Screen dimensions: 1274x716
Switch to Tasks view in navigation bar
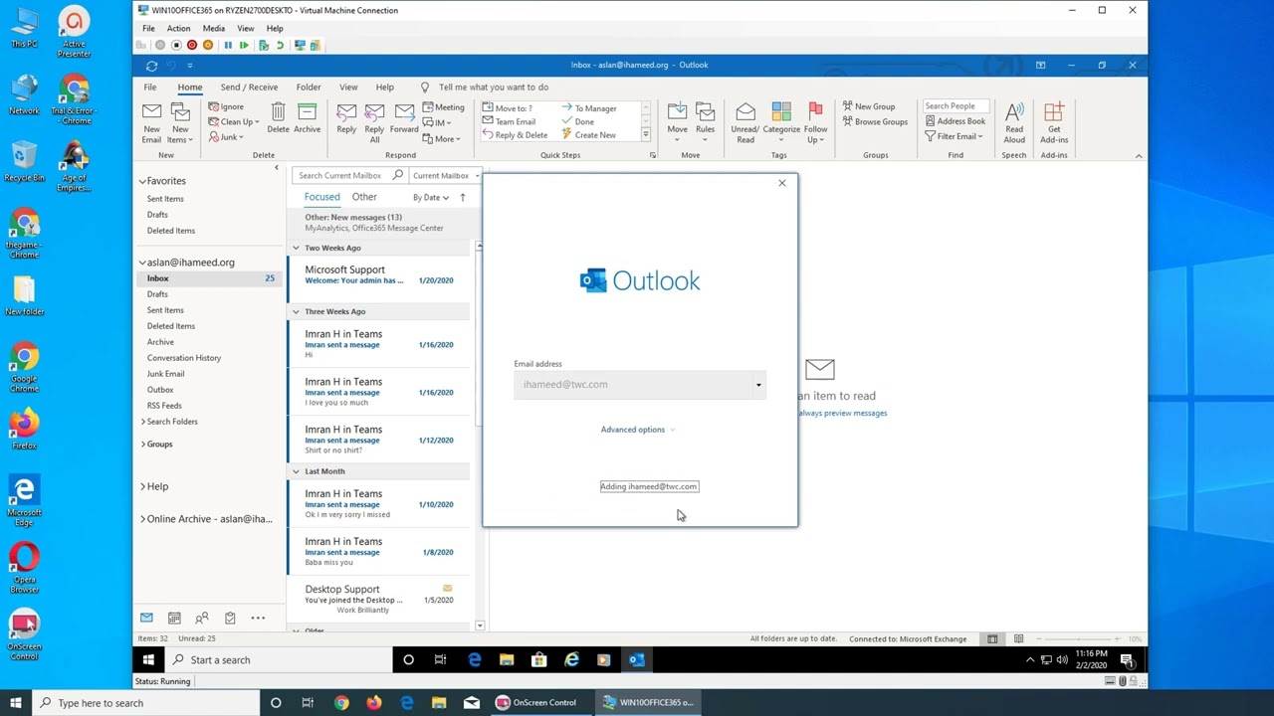coord(230,618)
